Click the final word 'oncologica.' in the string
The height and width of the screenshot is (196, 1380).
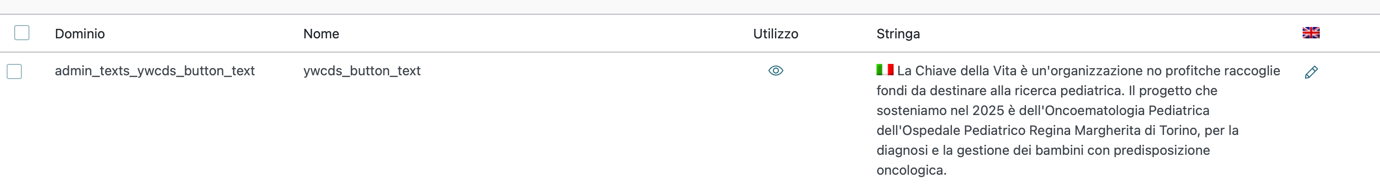point(911,170)
